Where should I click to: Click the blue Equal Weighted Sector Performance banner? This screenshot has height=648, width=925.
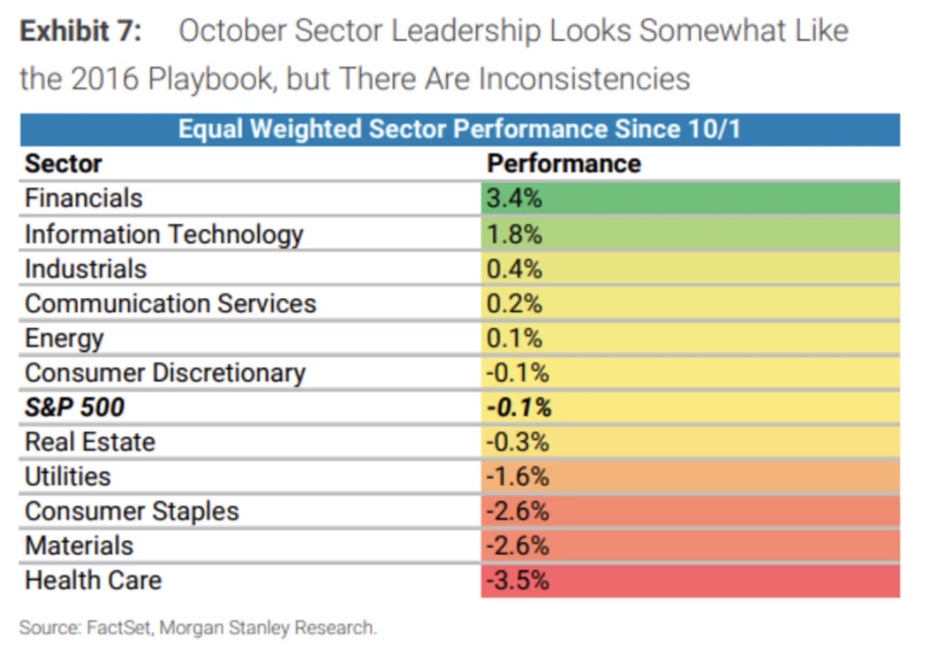[x=460, y=129]
